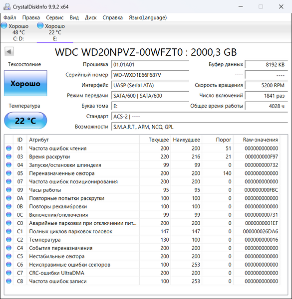Image resolution: width=292 pixels, height=299 pixels.
Task: Click the ID column header
Action: tap(20, 140)
